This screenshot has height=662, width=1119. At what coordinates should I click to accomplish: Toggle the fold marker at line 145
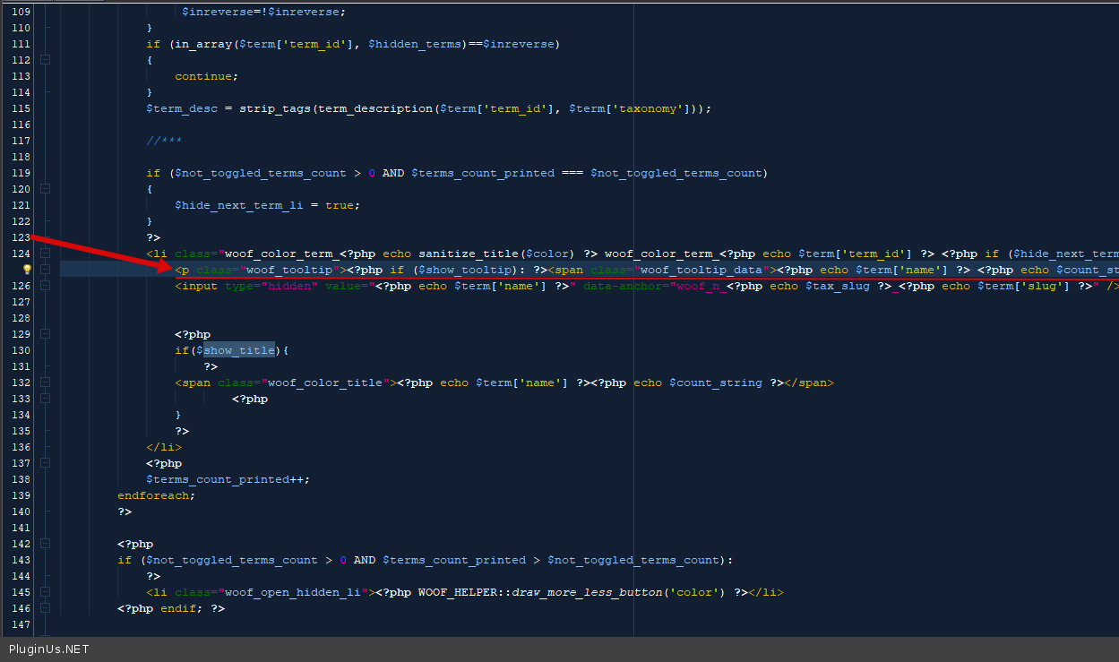click(45, 592)
